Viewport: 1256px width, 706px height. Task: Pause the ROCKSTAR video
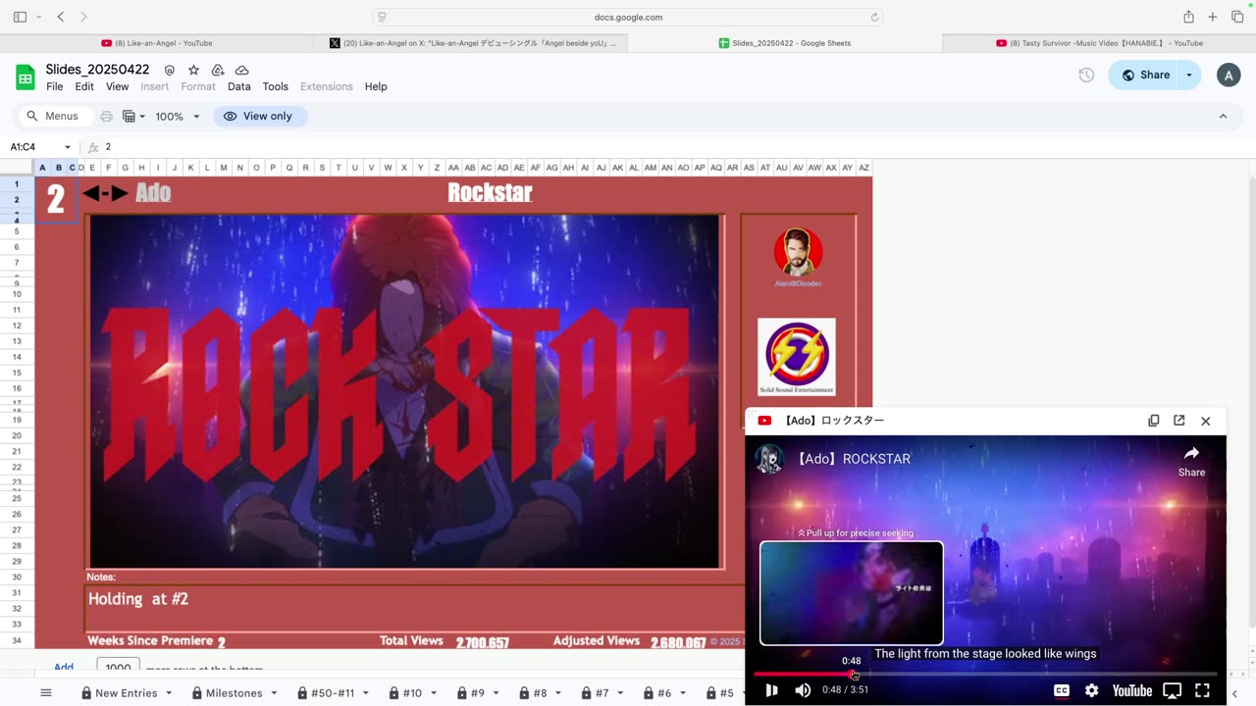[x=771, y=690]
